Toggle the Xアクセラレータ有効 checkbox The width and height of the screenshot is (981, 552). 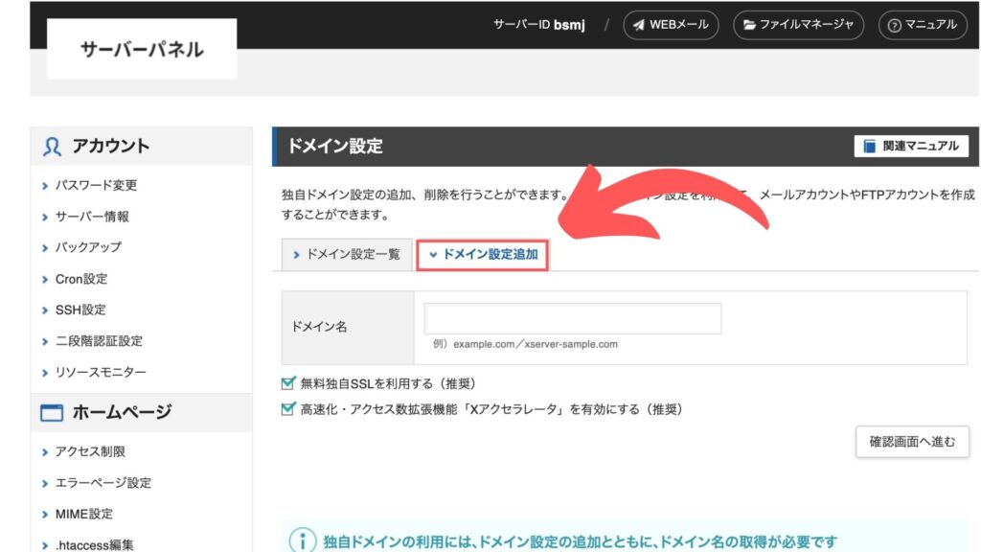click(287, 408)
